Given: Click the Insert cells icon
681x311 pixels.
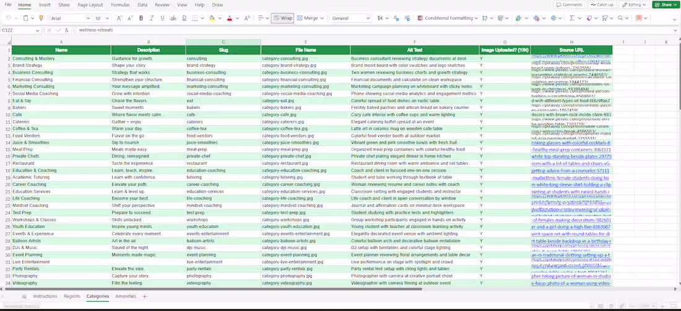Looking at the screenshot, I should (x=518, y=18).
